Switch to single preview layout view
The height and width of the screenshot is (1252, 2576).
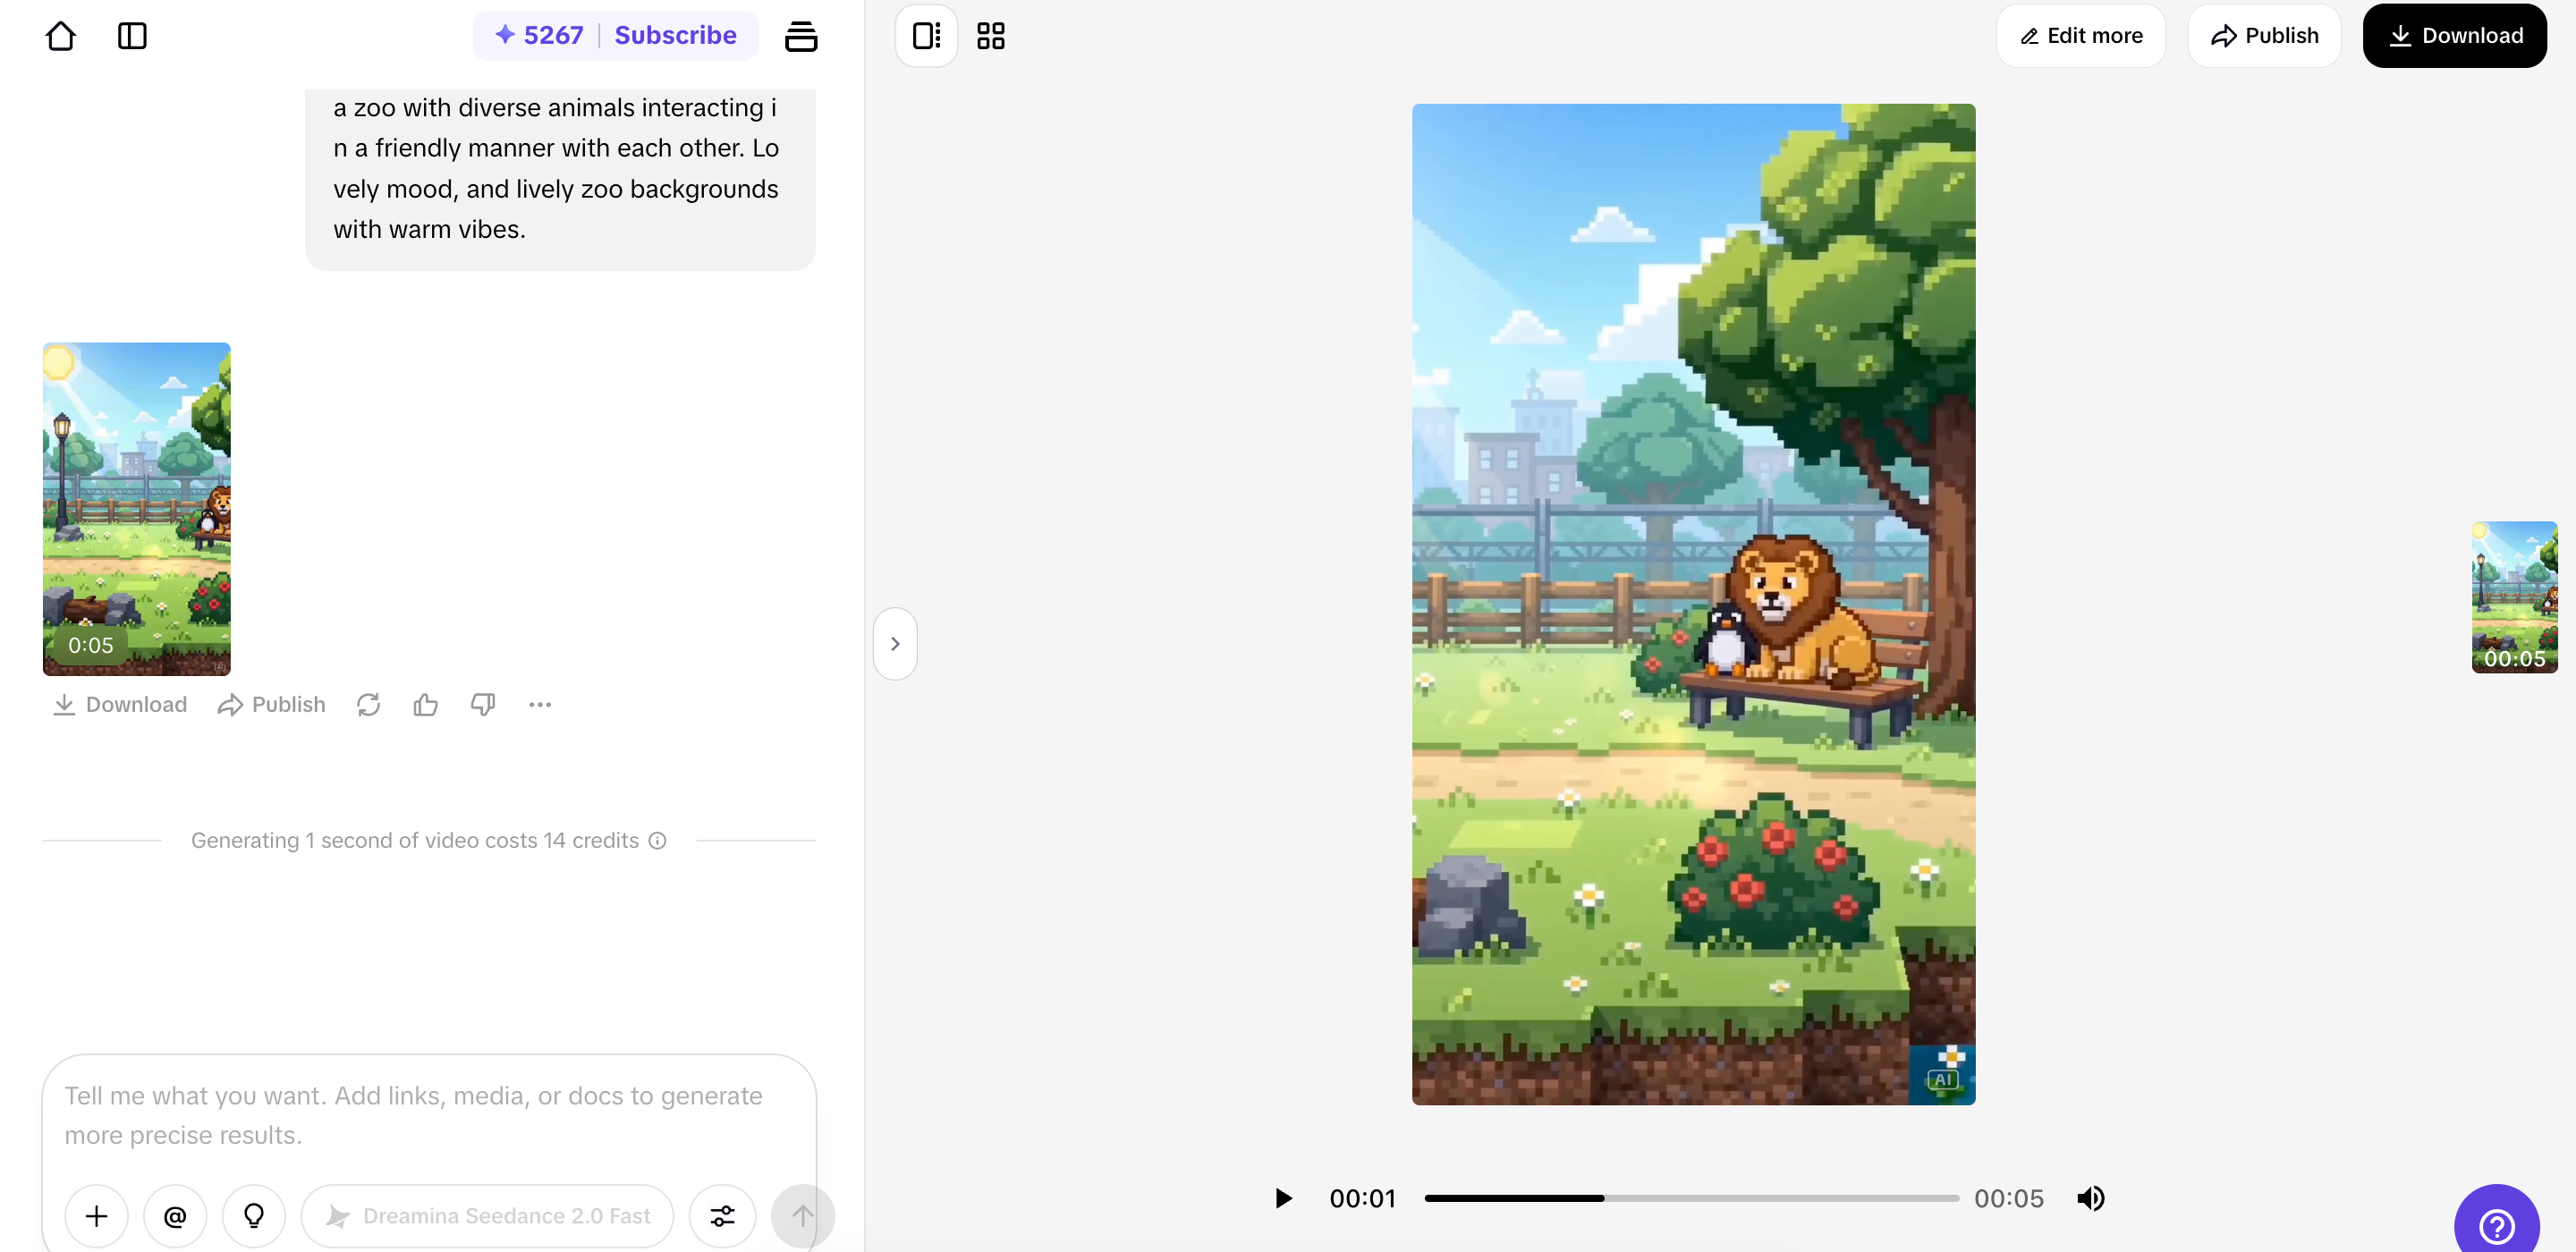[926, 36]
